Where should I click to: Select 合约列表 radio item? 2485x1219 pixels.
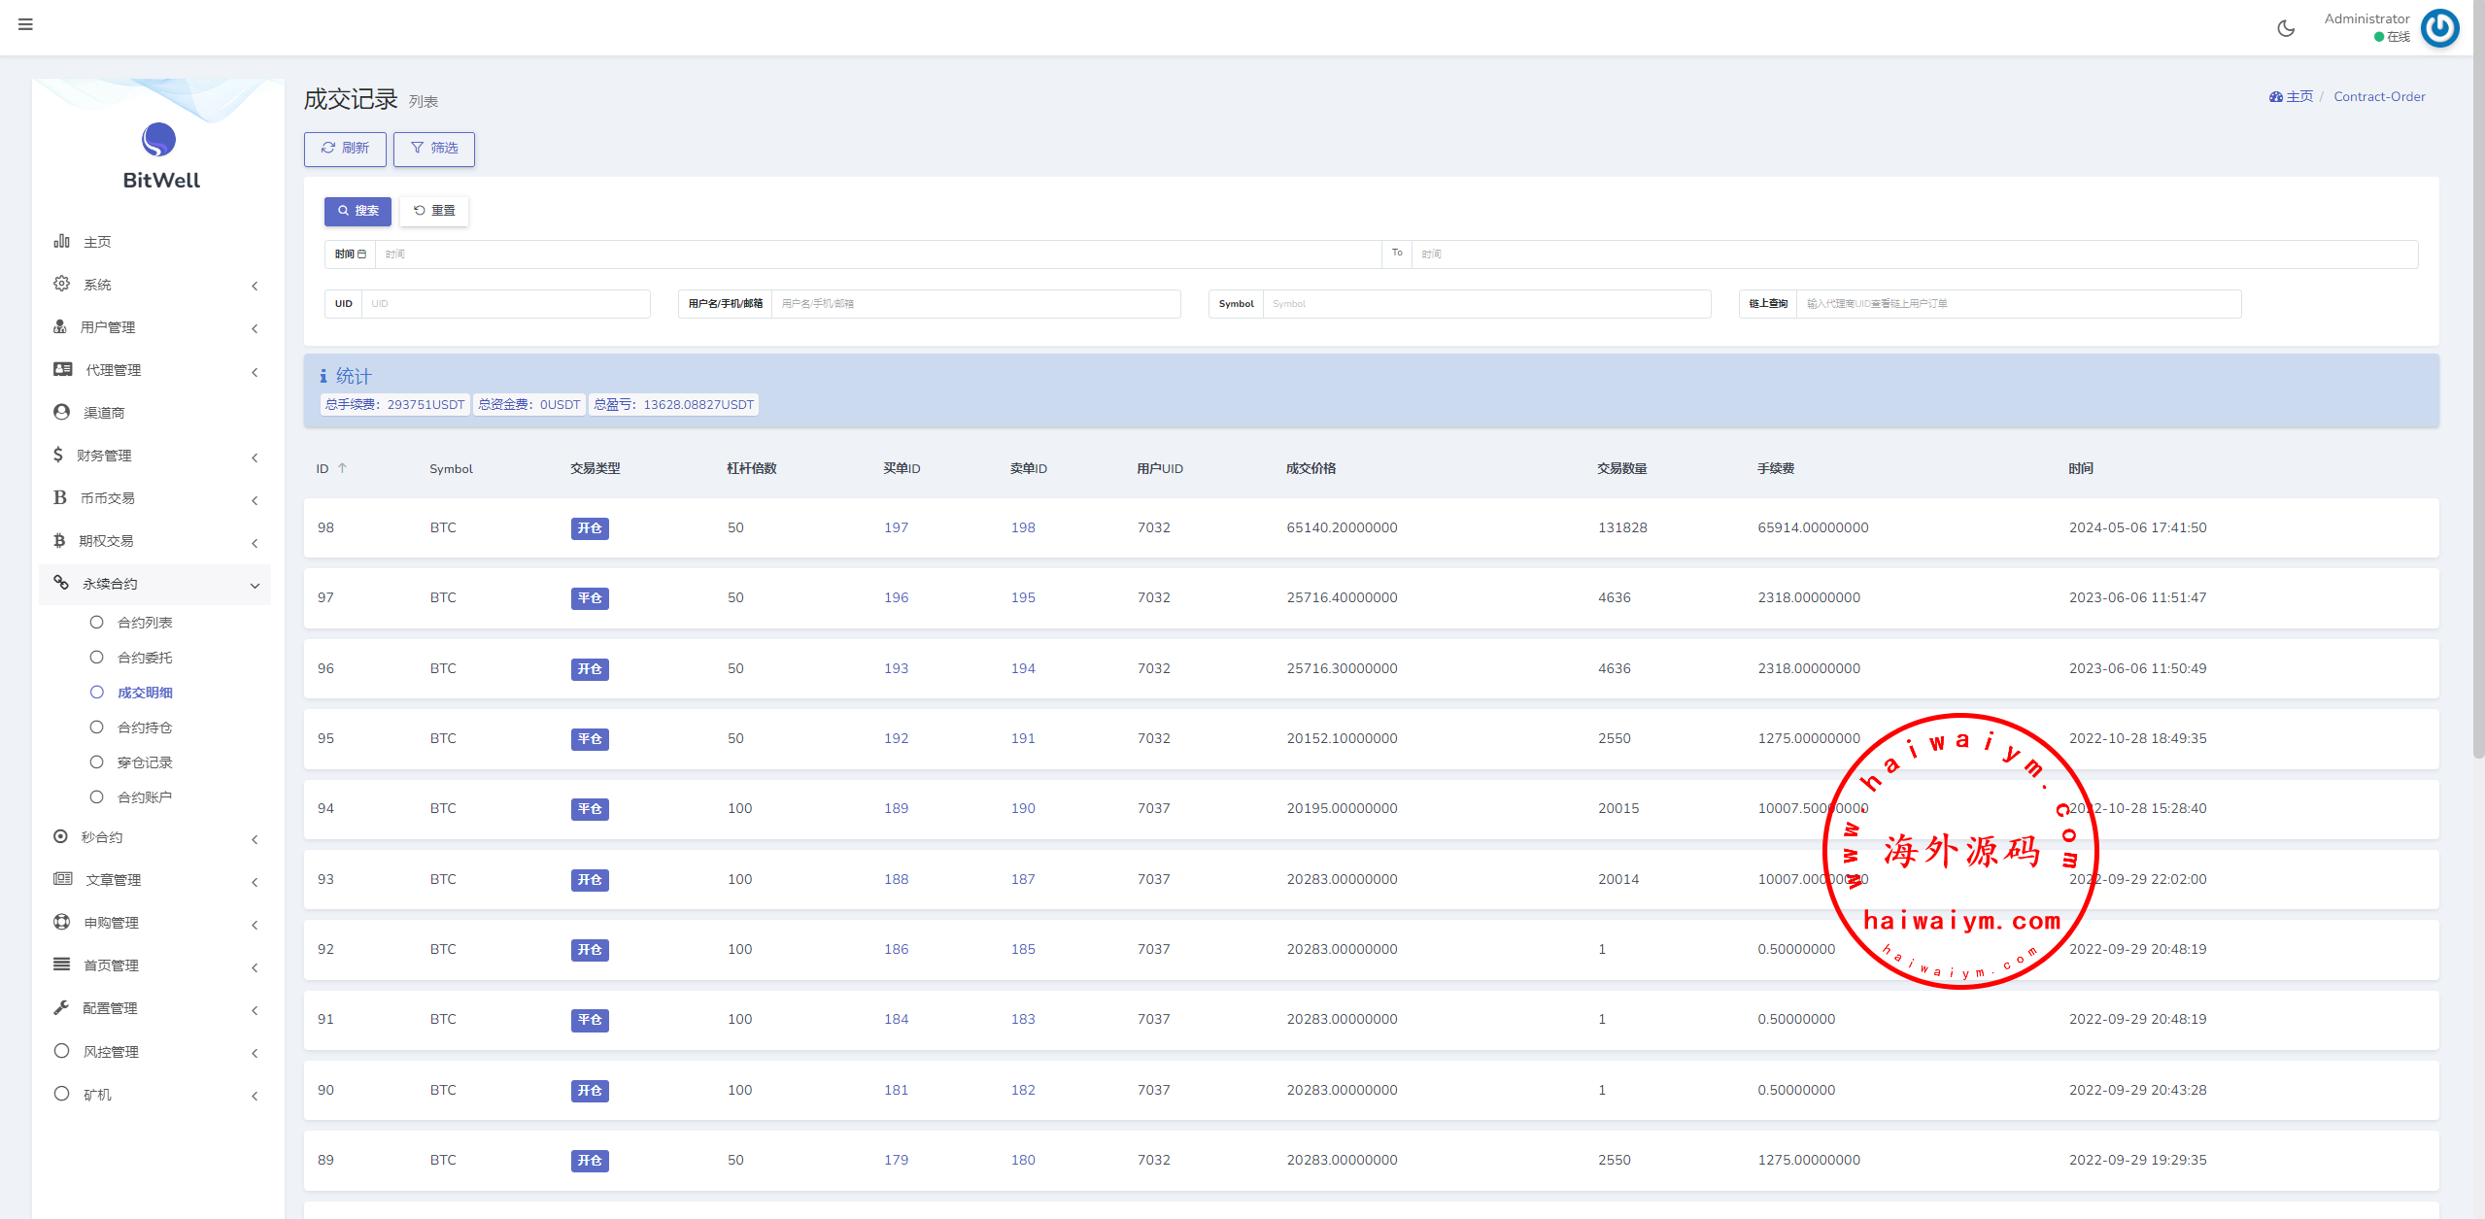(x=96, y=623)
